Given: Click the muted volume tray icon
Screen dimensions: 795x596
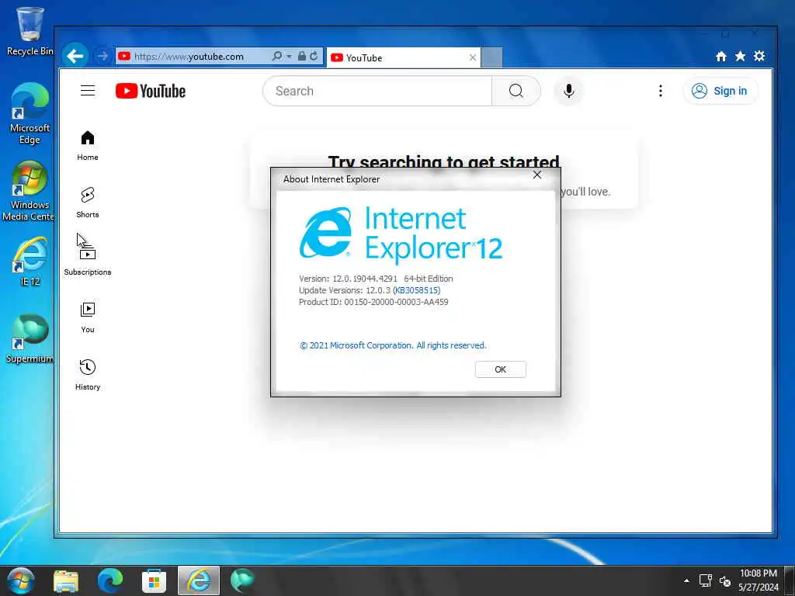Looking at the screenshot, I should tap(725, 581).
